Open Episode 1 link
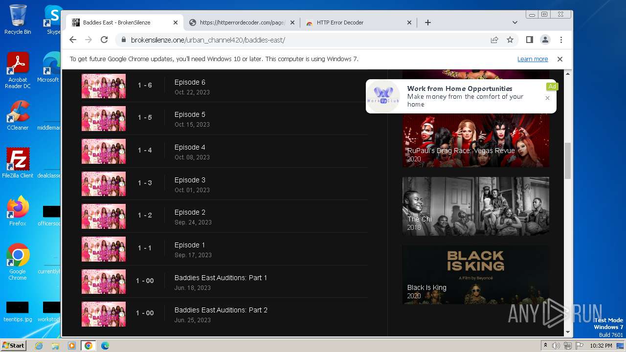 (190, 245)
